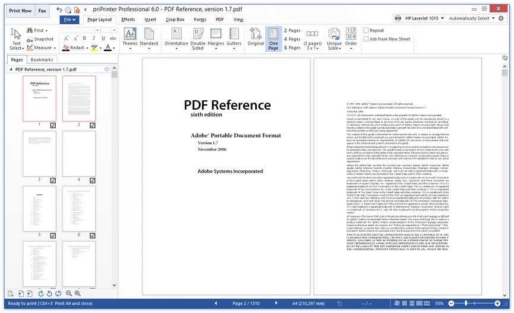
Task: Click the pane icon above the right scrollbar
Action: tap(505, 58)
